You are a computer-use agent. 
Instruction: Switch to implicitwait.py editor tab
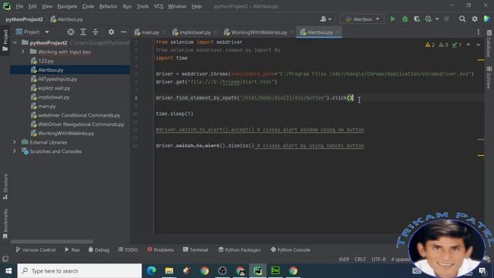tap(195, 32)
